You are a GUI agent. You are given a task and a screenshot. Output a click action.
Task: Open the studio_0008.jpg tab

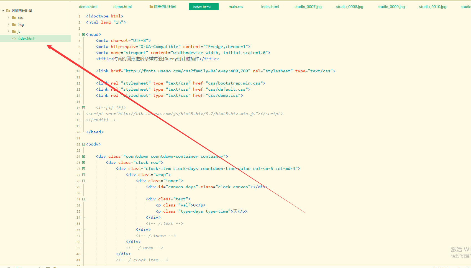(x=350, y=7)
